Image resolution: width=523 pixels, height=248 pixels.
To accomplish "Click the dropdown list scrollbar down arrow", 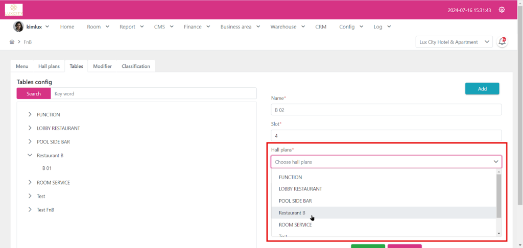I will point(499,233).
